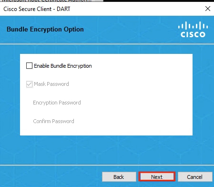
Task: Click the word Password in the Confirm Password label
Action: (63, 121)
